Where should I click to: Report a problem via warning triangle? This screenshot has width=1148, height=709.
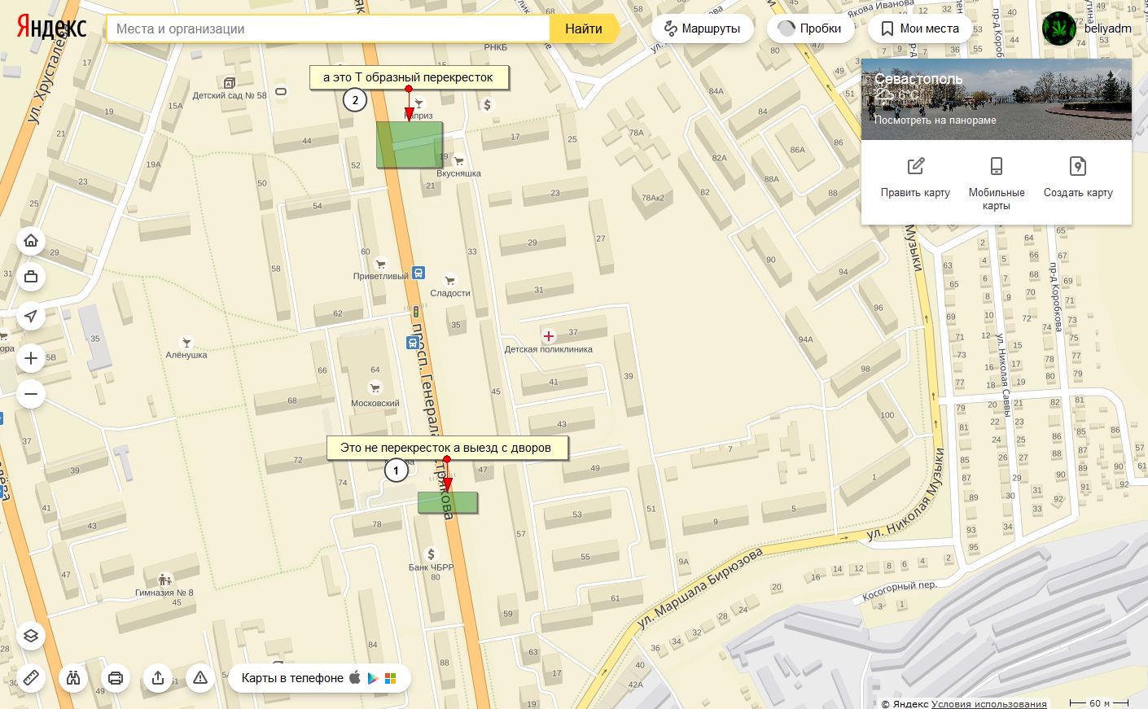click(x=200, y=677)
